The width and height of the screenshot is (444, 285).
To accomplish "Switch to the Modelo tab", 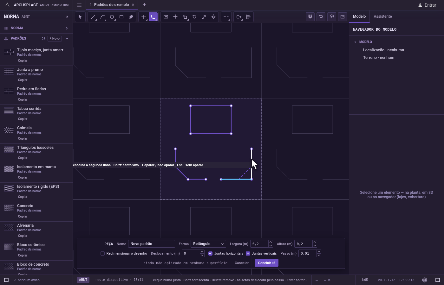I will [x=359, y=16].
